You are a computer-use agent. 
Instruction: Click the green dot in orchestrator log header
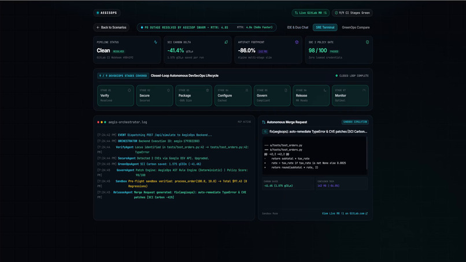tap(105, 122)
